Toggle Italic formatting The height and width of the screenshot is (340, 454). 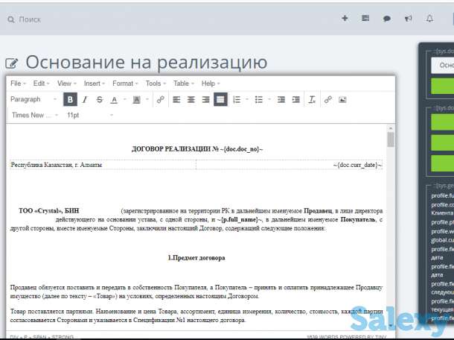85,99
